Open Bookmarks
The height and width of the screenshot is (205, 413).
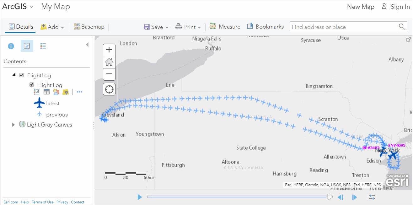[x=265, y=27]
